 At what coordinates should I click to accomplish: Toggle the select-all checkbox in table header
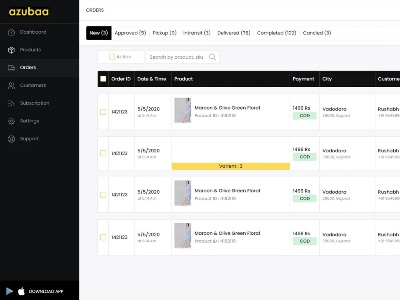(103, 79)
